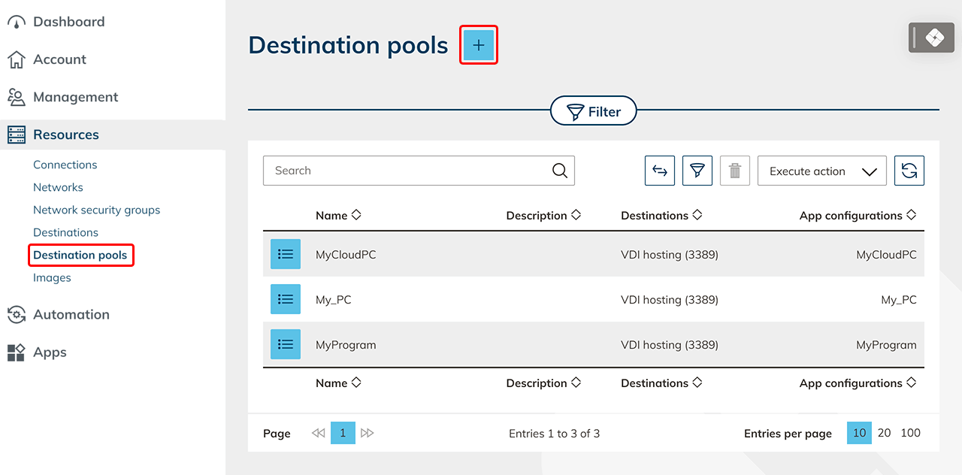Open the Execute action dropdown
This screenshot has width=962, height=475.
click(x=821, y=171)
